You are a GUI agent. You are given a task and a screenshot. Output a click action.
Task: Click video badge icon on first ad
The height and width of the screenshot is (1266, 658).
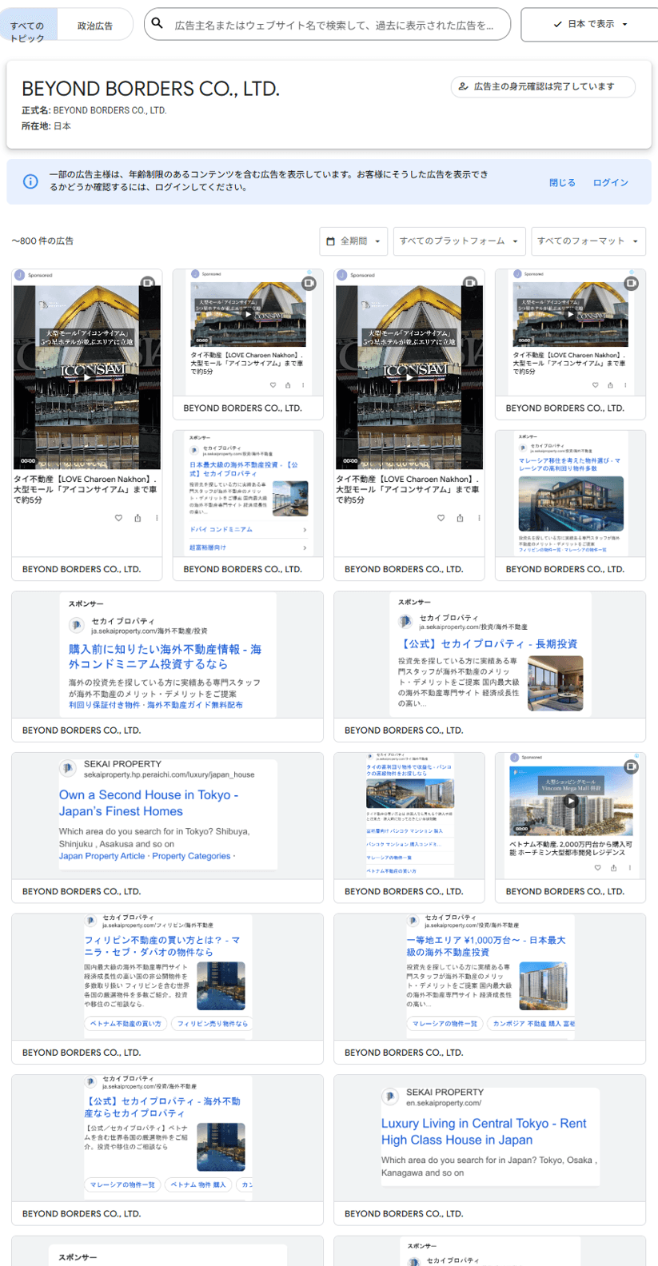[148, 282]
